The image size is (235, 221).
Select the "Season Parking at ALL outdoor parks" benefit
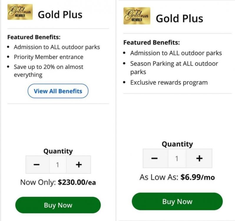(x=174, y=67)
